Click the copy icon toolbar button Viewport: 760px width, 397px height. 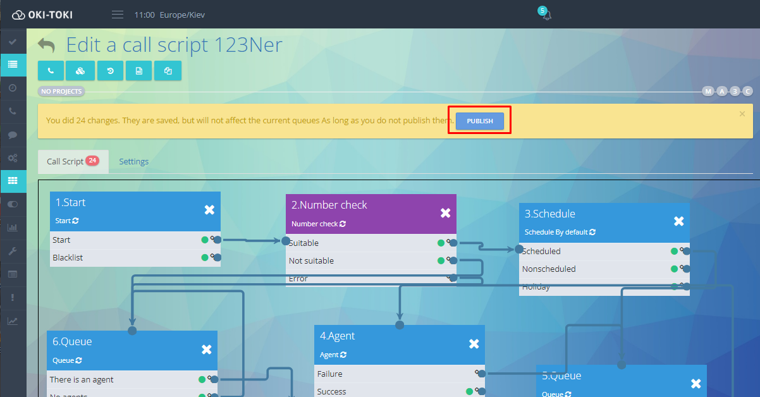point(168,71)
